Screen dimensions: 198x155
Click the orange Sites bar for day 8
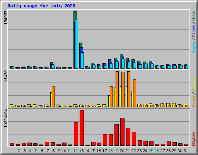click(x=53, y=96)
